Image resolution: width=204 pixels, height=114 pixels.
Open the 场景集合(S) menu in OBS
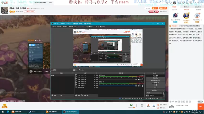pos(90,27)
